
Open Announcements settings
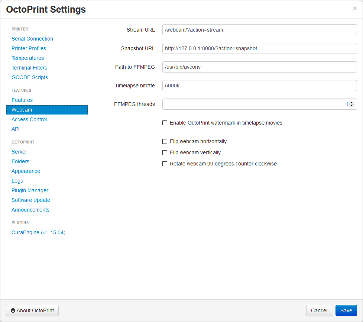click(30, 210)
